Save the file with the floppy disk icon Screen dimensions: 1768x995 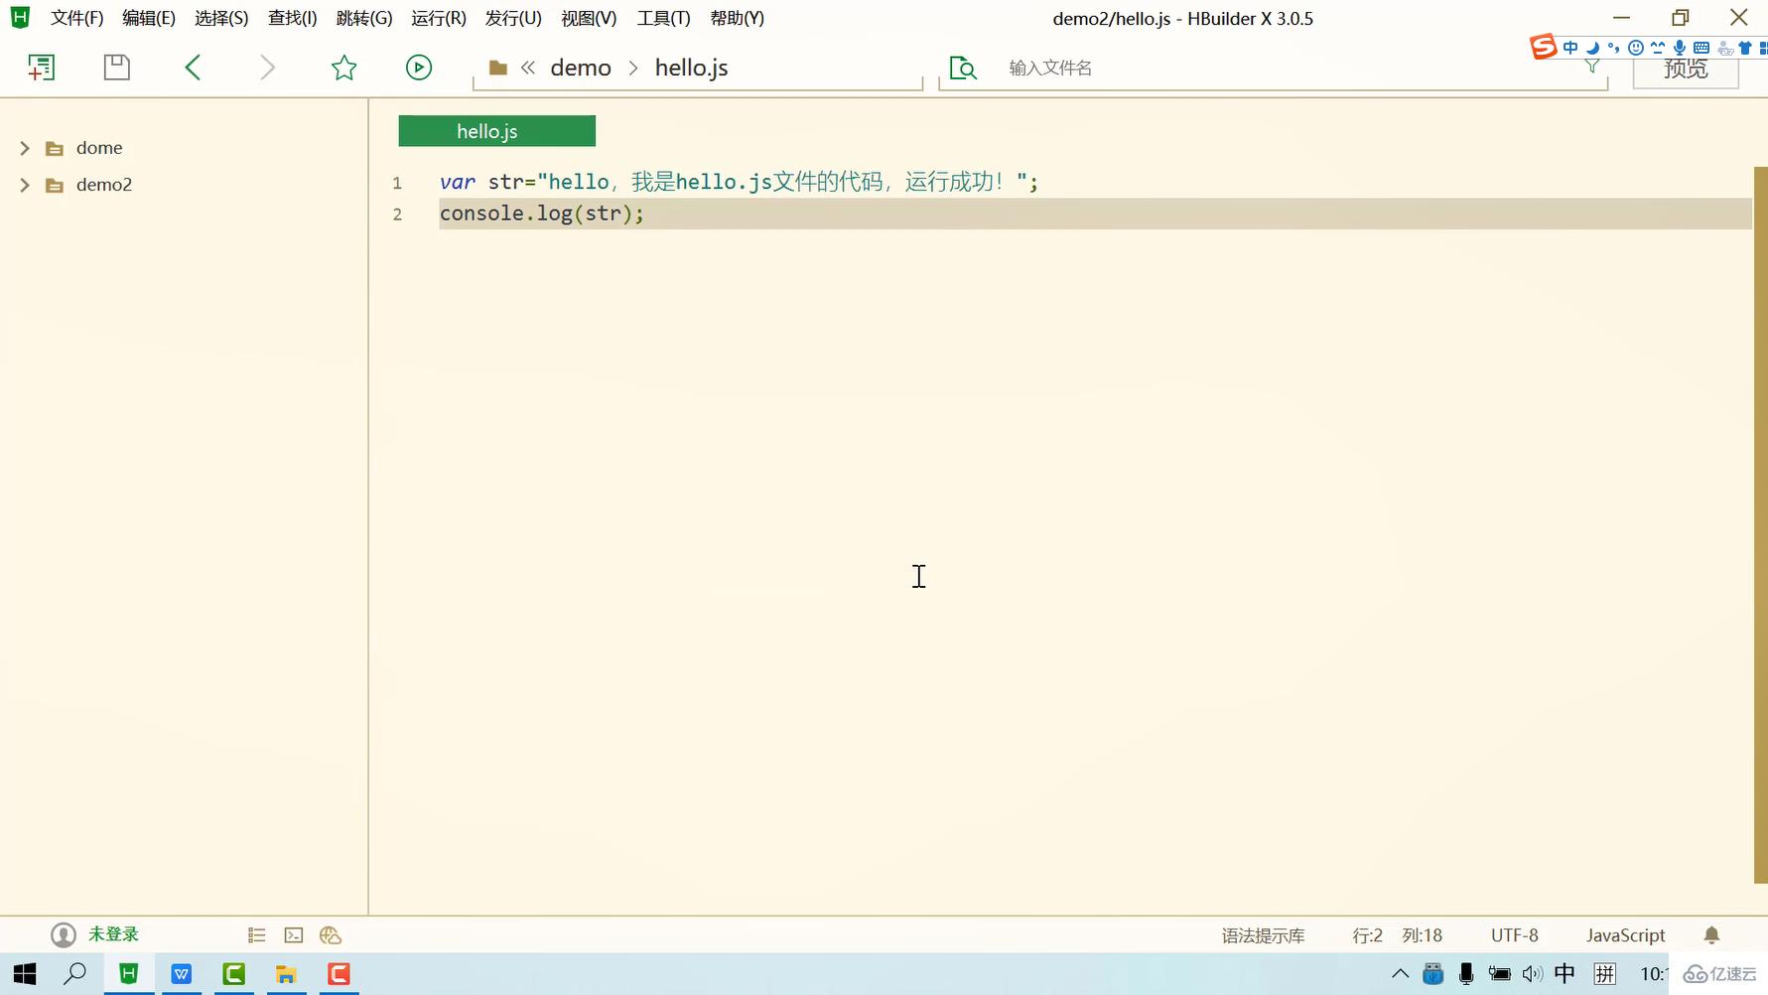tap(117, 68)
